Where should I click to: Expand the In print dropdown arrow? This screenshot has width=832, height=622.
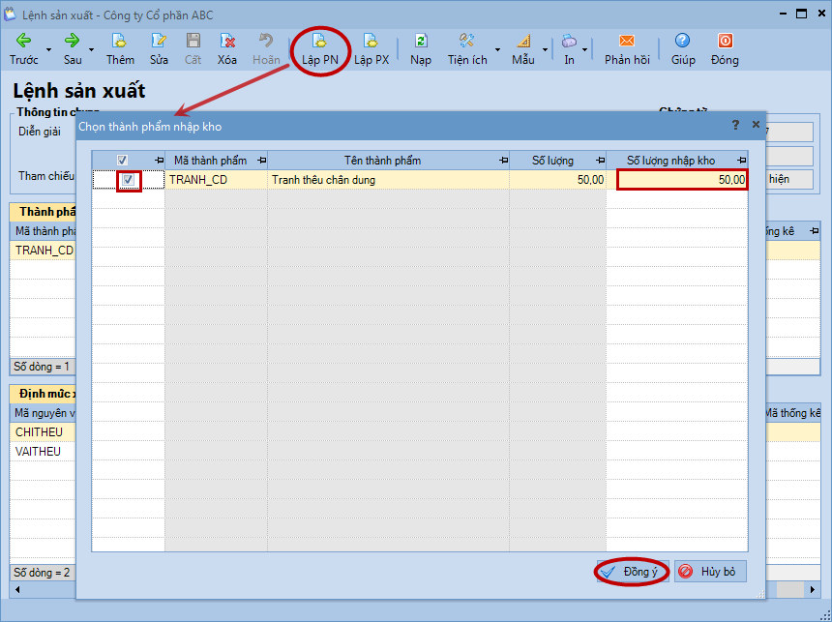coord(585,50)
